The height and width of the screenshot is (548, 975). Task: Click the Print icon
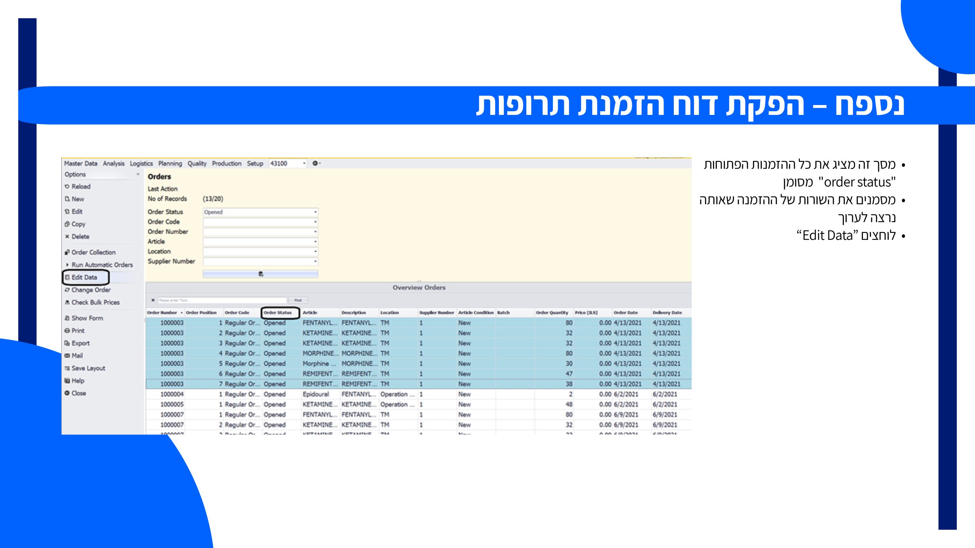click(x=67, y=331)
